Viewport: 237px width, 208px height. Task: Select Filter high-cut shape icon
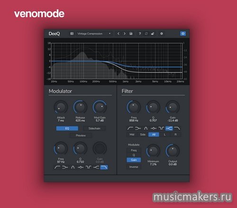point(177,128)
